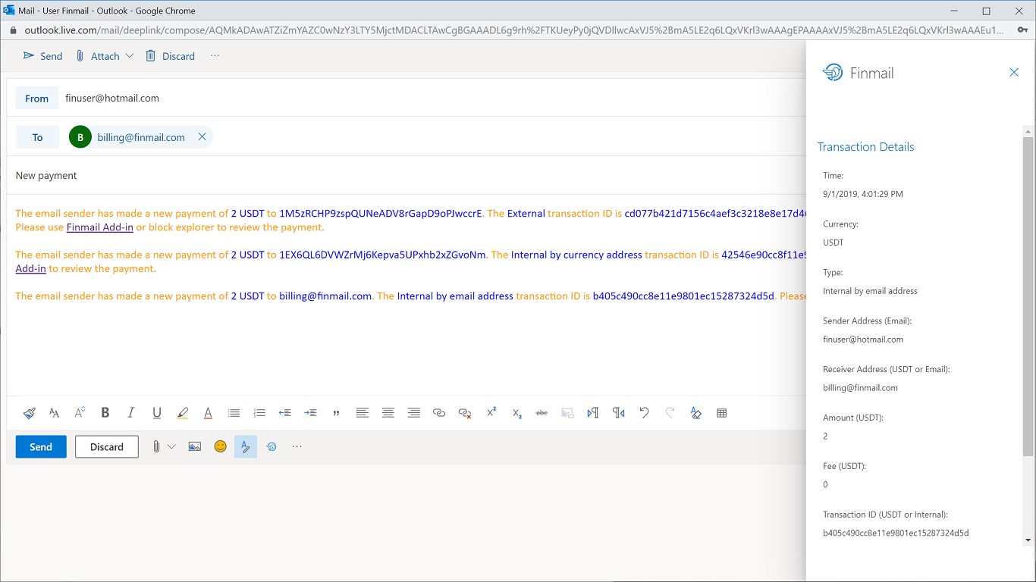1036x582 pixels.
Task: Click the time value 9/1/2019, 4:01:29 PM
Action: coord(863,194)
